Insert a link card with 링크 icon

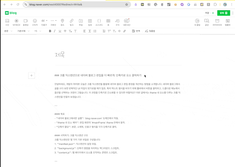pyautogui.click(x=71, y=22)
